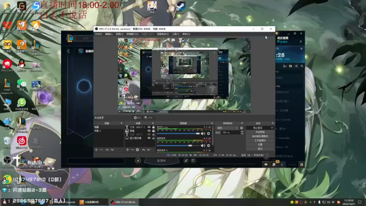The image size is (366, 206).
Task: Click the OBS preview canvas thumbnail
Action: (x=184, y=76)
